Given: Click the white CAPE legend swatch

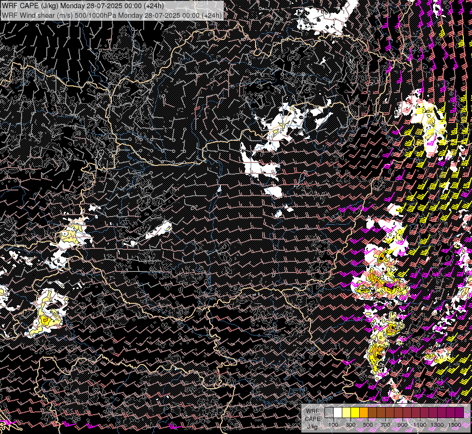Looking at the screenshot, I should (x=338, y=412).
